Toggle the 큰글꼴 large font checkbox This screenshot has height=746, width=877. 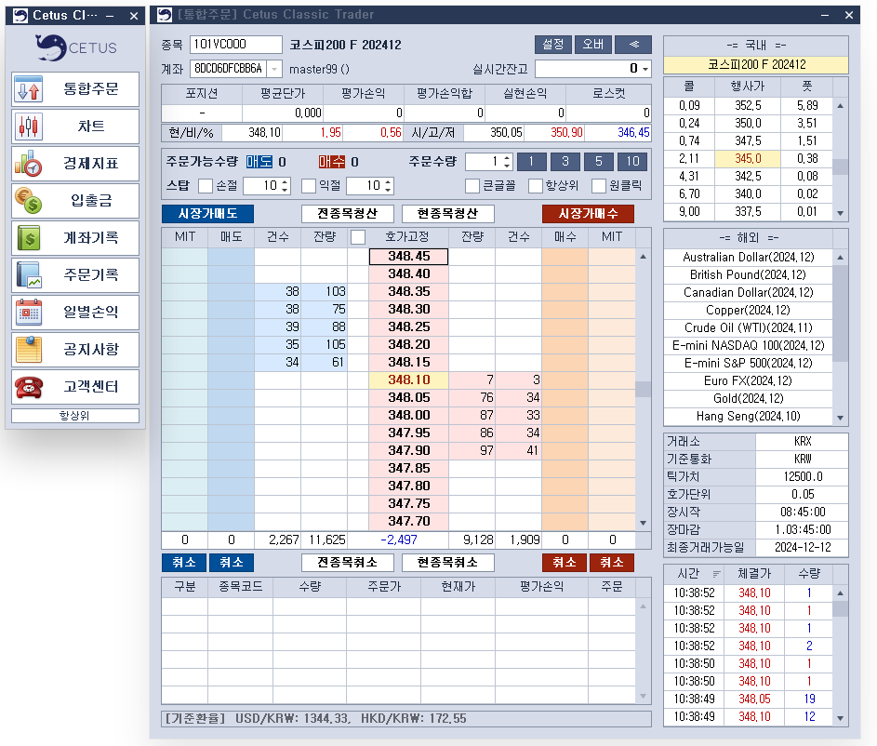472,185
